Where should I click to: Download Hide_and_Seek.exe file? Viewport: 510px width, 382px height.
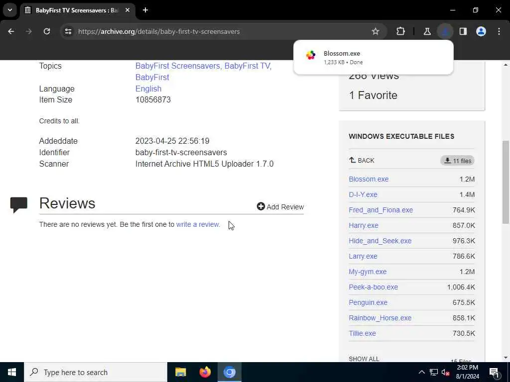pyautogui.click(x=380, y=241)
